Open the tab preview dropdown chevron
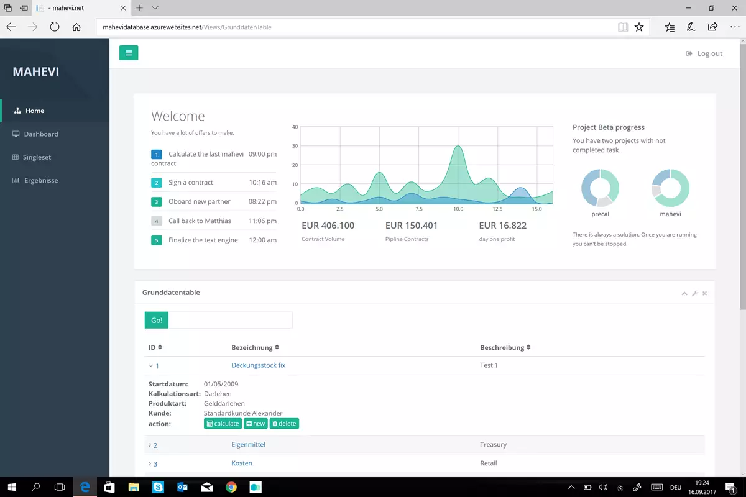This screenshot has height=497, width=746. (155, 8)
